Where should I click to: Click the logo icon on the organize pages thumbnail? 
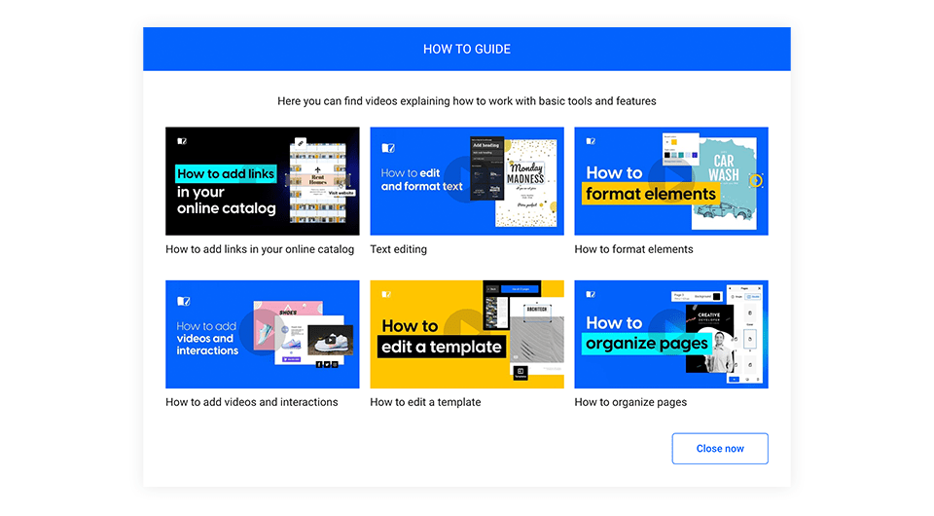(x=591, y=294)
